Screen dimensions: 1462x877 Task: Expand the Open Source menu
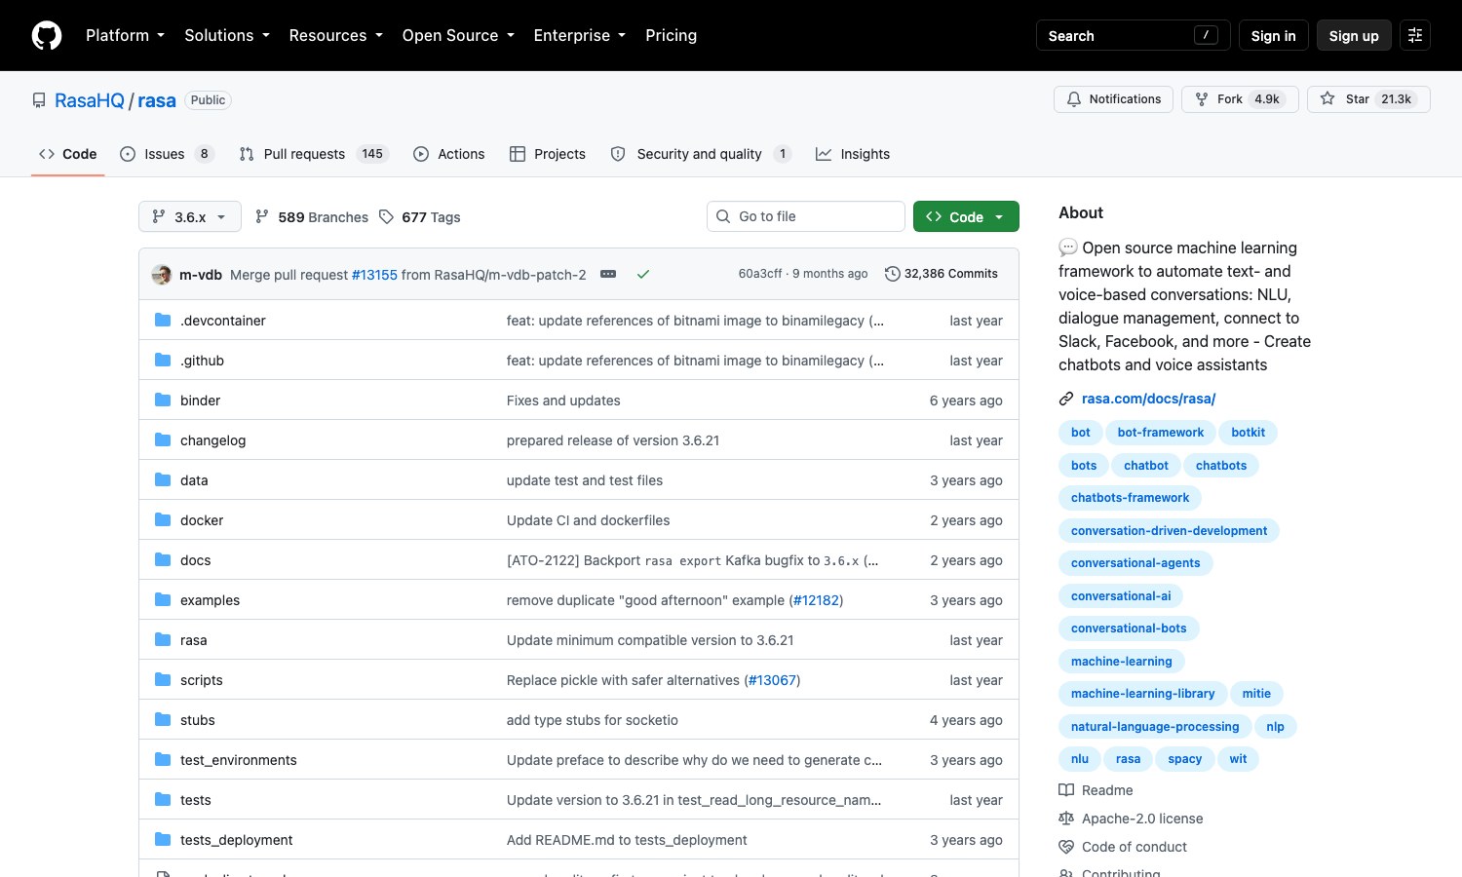(458, 35)
